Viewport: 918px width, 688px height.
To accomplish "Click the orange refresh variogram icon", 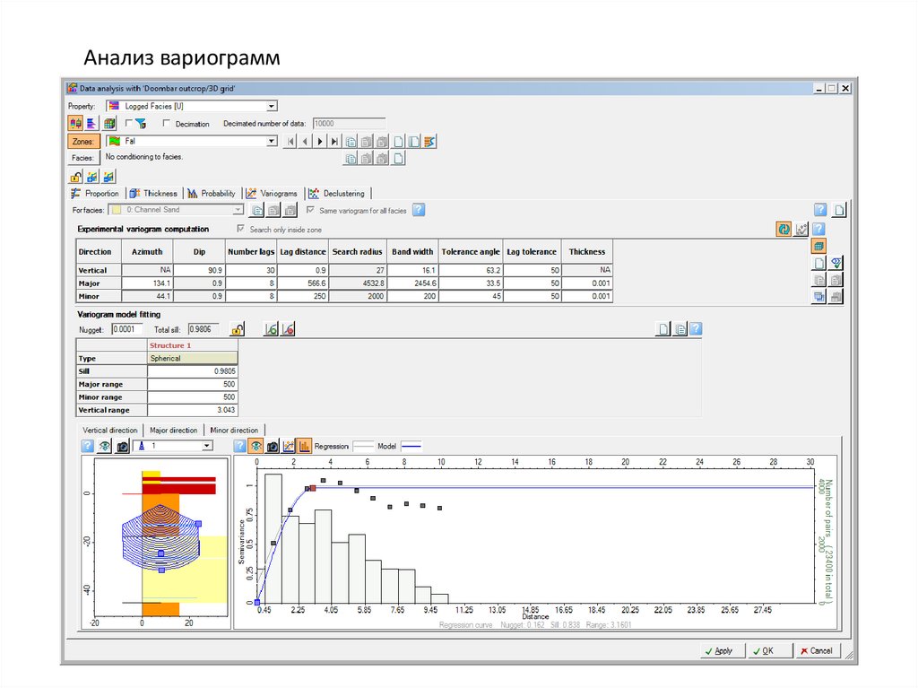I will 784,229.
